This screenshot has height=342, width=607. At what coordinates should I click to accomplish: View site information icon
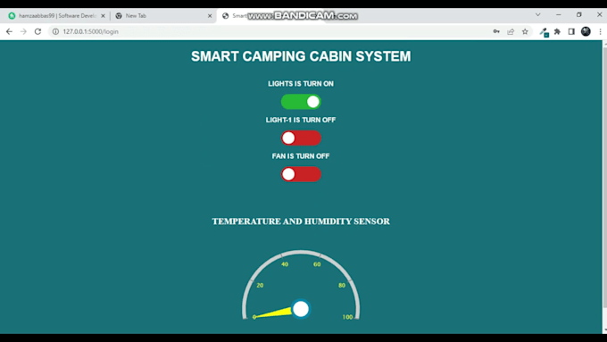tap(55, 32)
